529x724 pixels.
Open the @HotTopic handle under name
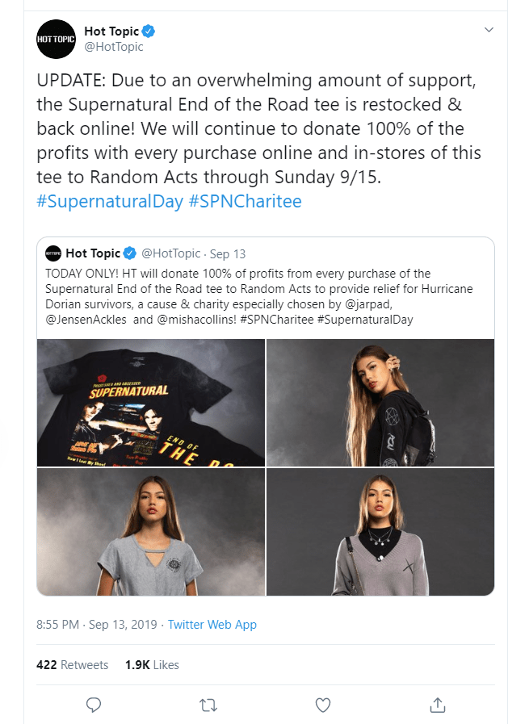pos(114,47)
